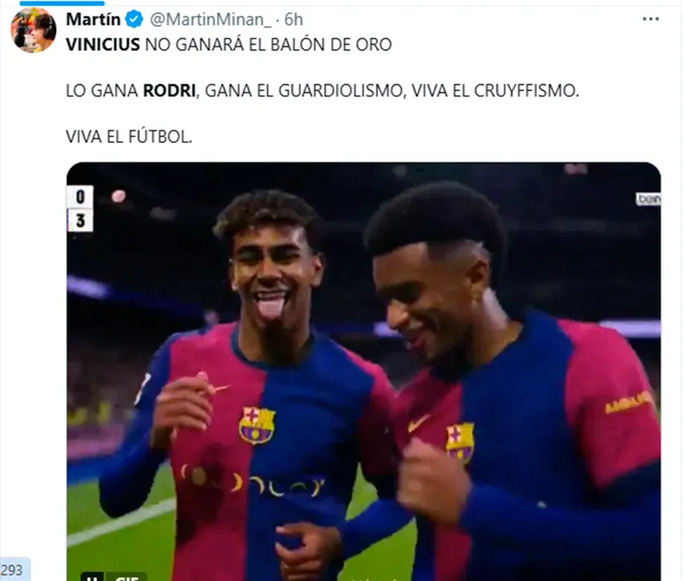685x581 pixels.
Task: Open the @MartinMinan_ handle link
Action: coord(211,19)
